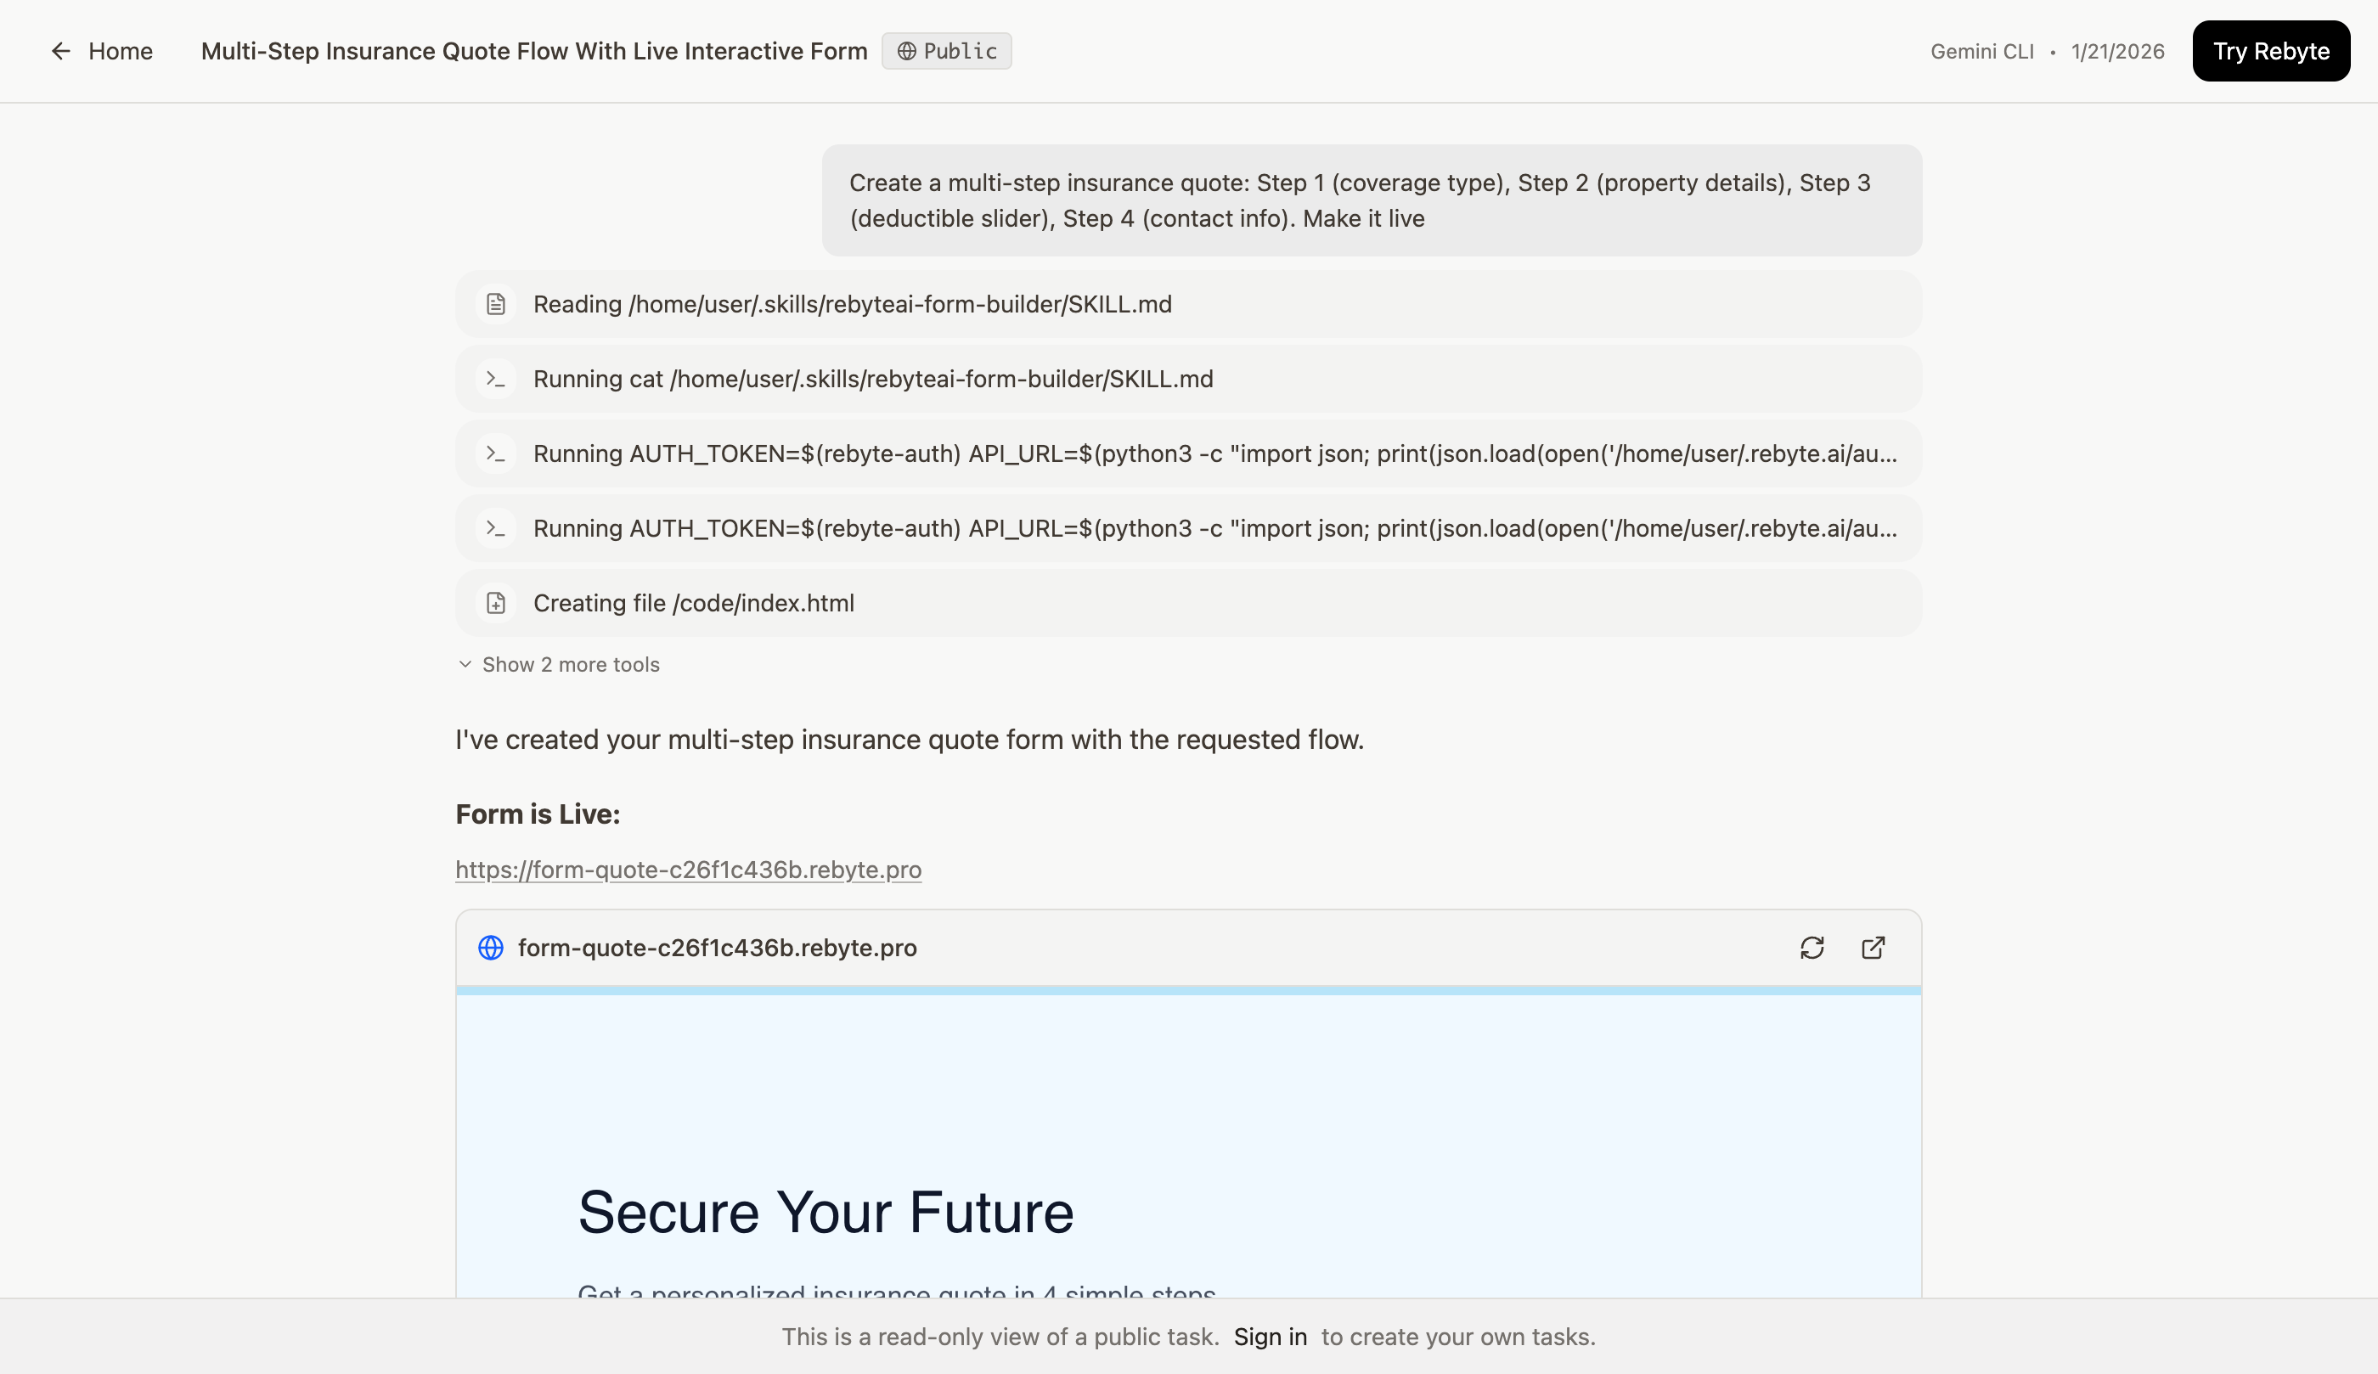Select the Public visibility badge
2378x1374 pixels.
click(946, 51)
